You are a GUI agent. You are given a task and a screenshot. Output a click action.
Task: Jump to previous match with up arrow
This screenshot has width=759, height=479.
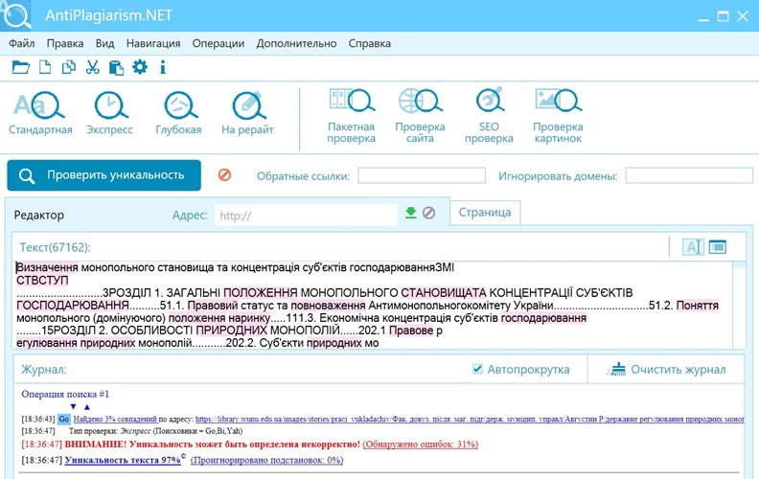(87, 407)
